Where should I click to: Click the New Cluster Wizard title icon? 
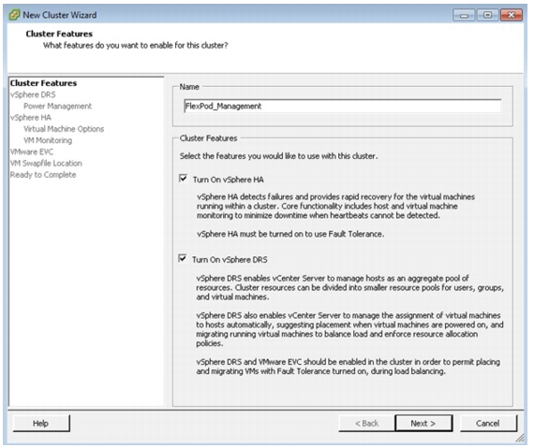click(14, 15)
